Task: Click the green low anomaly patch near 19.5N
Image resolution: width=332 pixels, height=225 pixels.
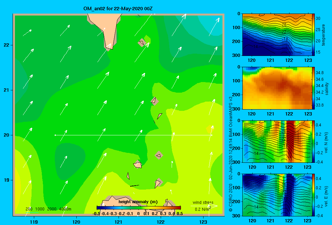Action: [70, 161]
